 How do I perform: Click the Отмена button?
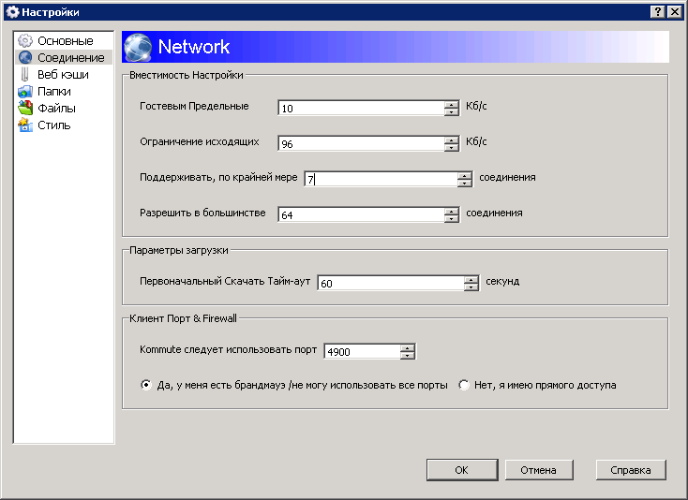tap(539, 470)
